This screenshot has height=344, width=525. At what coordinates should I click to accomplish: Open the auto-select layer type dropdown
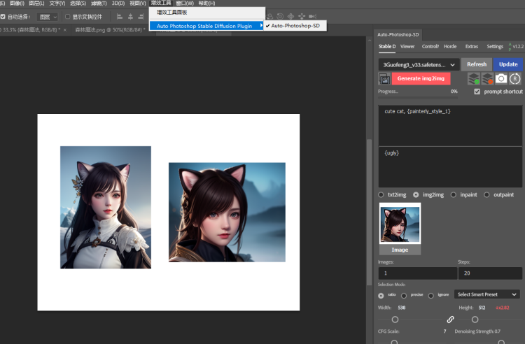click(x=48, y=16)
